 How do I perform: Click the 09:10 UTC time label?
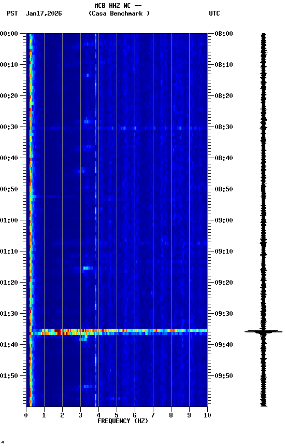(224, 251)
